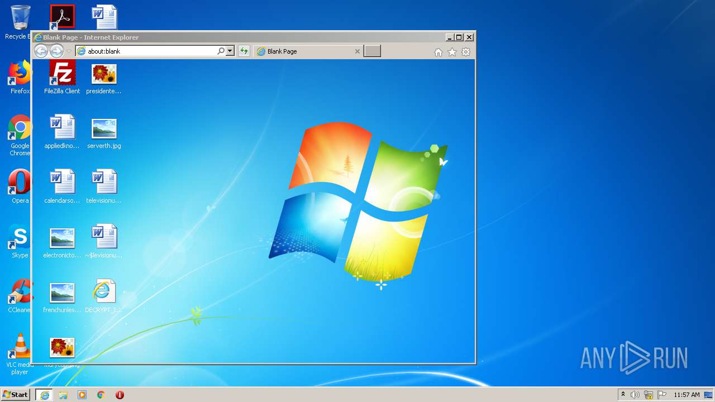Select the ~$levisionu temporary Word file

(x=104, y=241)
